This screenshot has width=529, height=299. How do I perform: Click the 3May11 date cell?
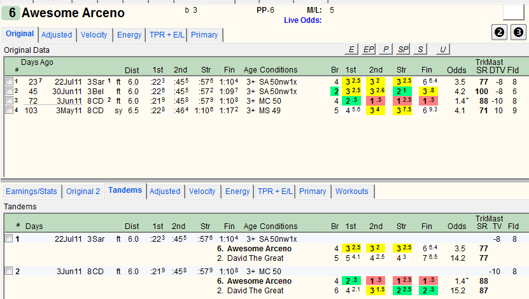(x=69, y=110)
